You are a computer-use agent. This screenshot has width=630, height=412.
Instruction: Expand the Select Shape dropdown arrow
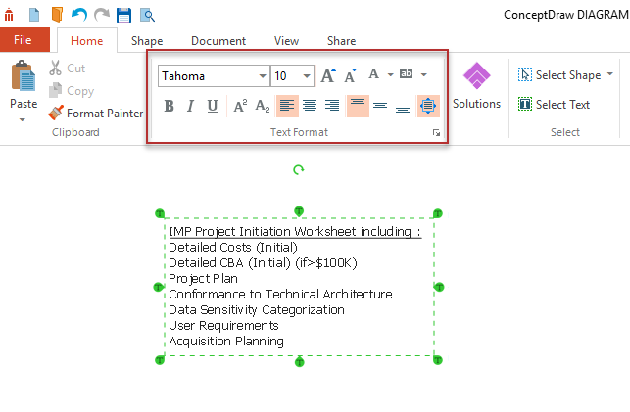[x=610, y=74]
